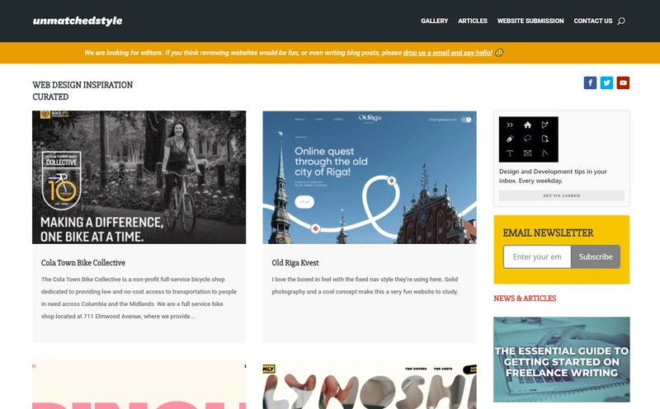Click the Cola Town Bike Collective description text
660x409 pixels.
[139, 298]
